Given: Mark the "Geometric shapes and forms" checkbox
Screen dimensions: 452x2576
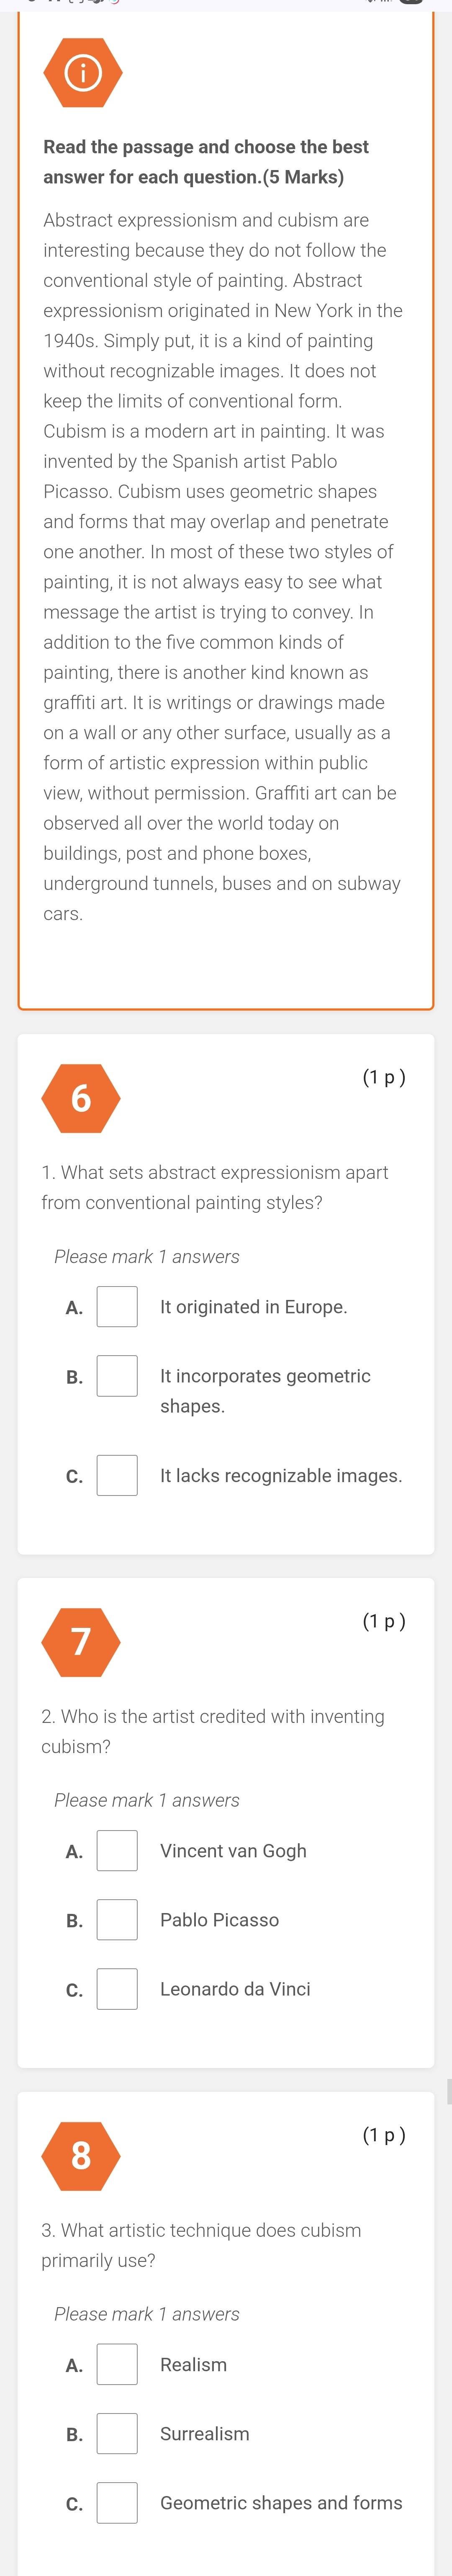Looking at the screenshot, I should (x=117, y=2503).
